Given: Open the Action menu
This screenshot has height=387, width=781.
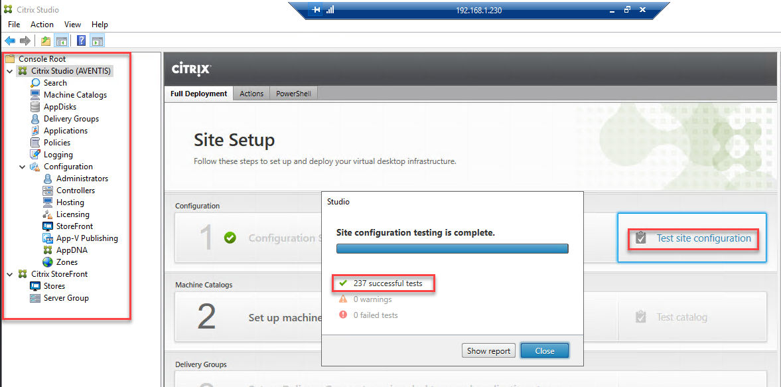Looking at the screenshot, I should pos(41,24).
